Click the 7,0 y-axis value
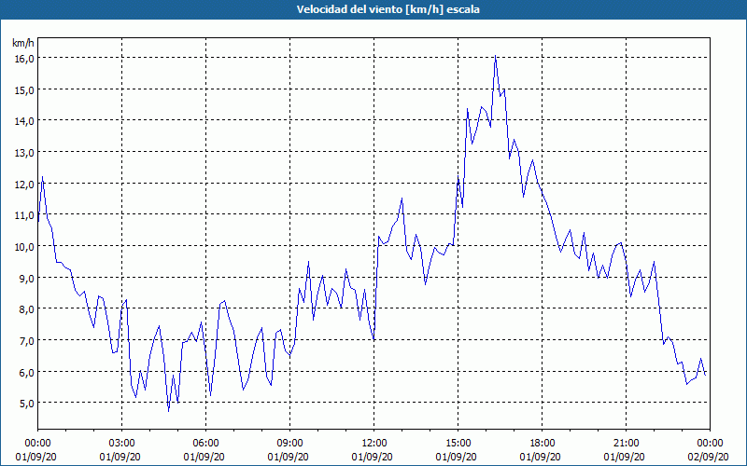This screenshot has width=747, height=466. click(27, 340)
